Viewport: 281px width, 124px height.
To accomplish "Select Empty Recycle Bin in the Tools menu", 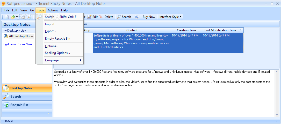I will tap(60, 39).
